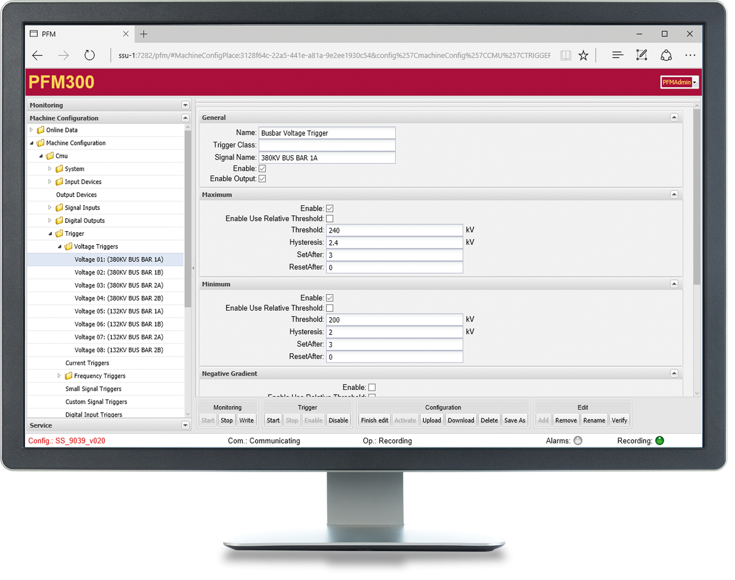Click the browser back arrow
The image size is (735, 580).
click(38, 55)
